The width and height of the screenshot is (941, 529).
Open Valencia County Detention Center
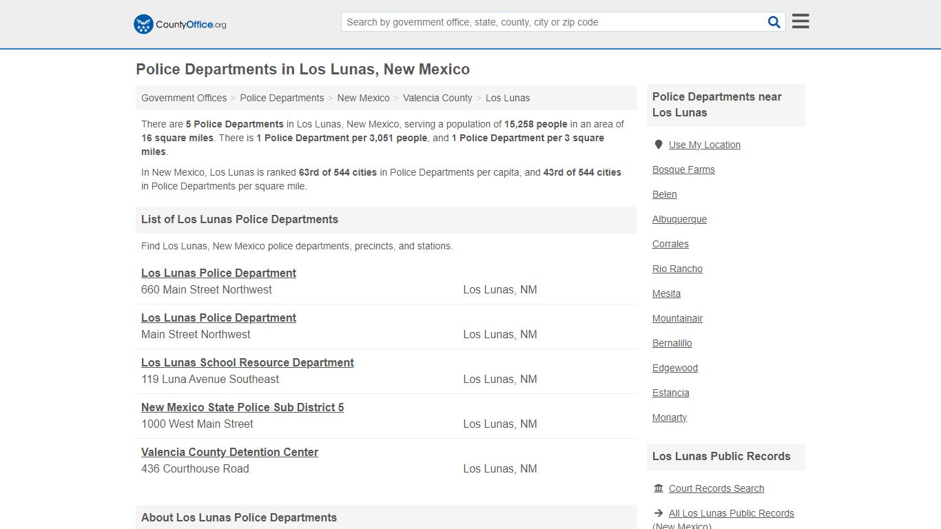[229, 452]
